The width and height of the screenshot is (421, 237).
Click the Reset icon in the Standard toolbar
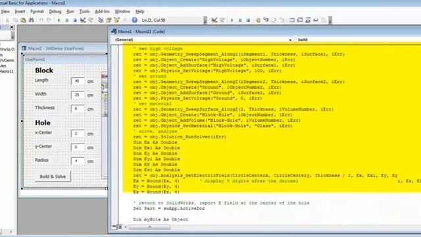point(75,20)
